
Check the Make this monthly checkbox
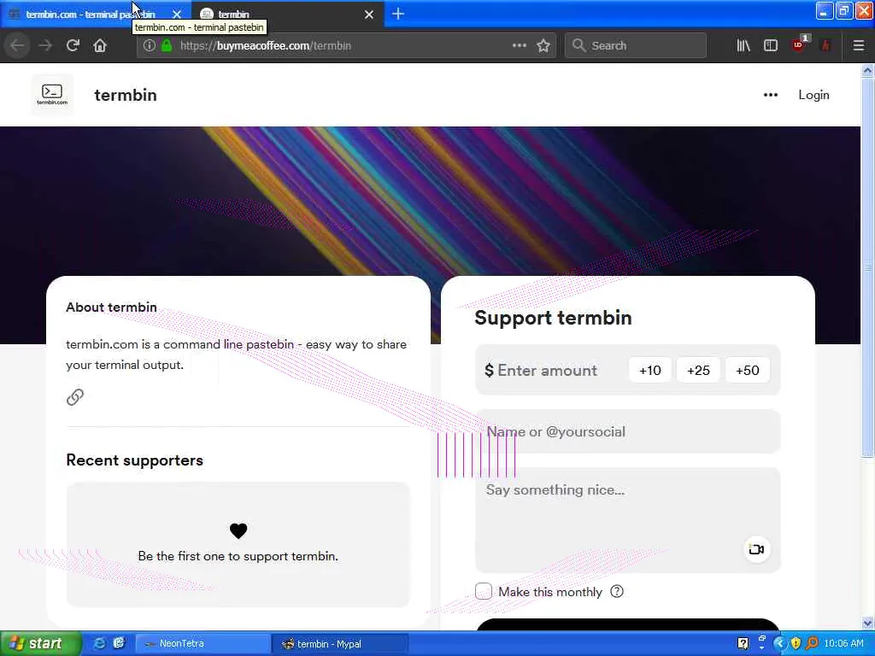pyautogui.click(x=484, y=591)
